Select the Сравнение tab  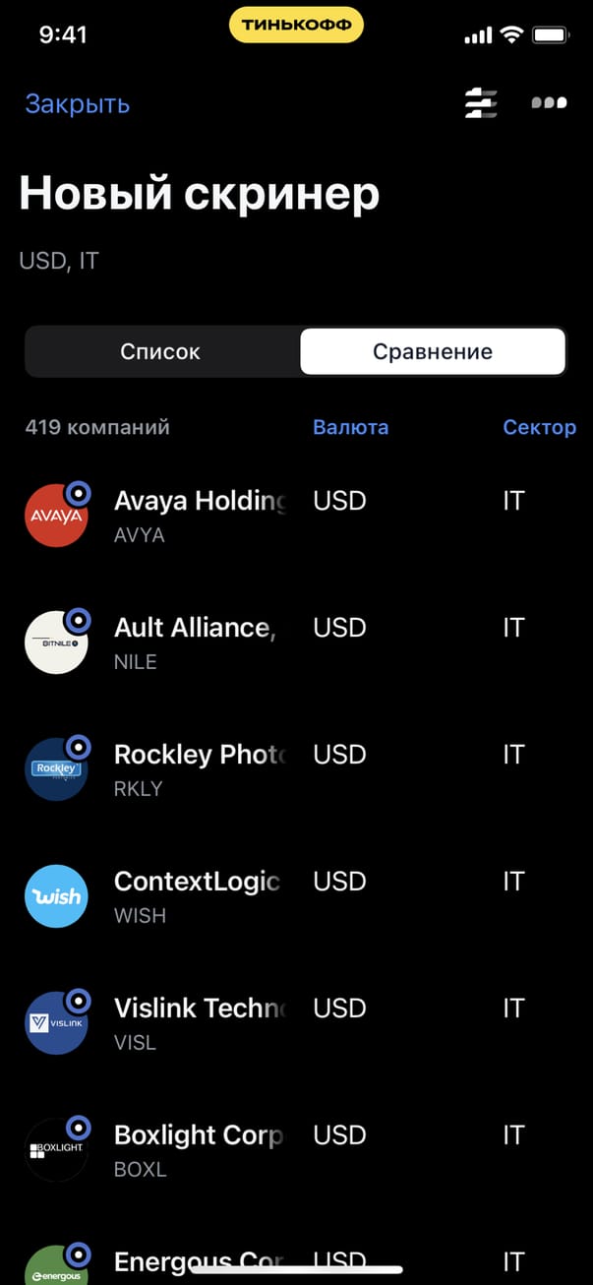point(433,351)
